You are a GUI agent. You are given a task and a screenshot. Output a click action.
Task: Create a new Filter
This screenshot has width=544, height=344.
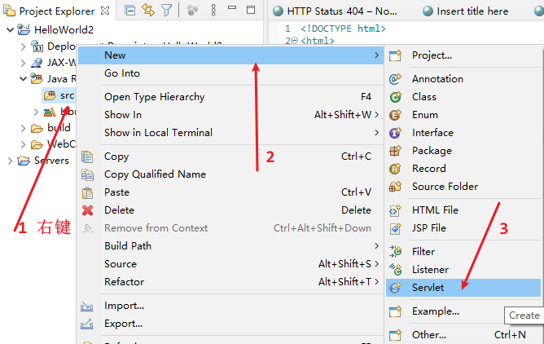click(x=463, y=252)
